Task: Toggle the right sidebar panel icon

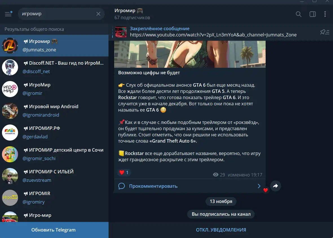Action: coord(313,14)
